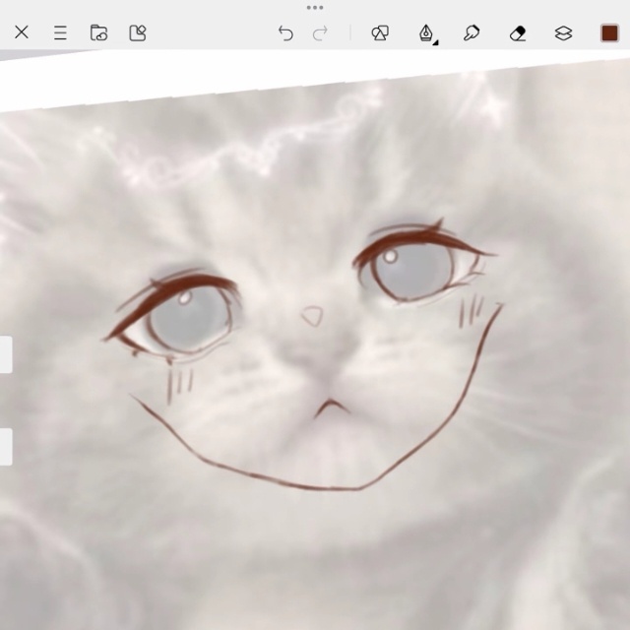Image resolution: width=630 pixels, height=630 pixels.
Task: Open the brown color swatch
Action: click(609, 33)
